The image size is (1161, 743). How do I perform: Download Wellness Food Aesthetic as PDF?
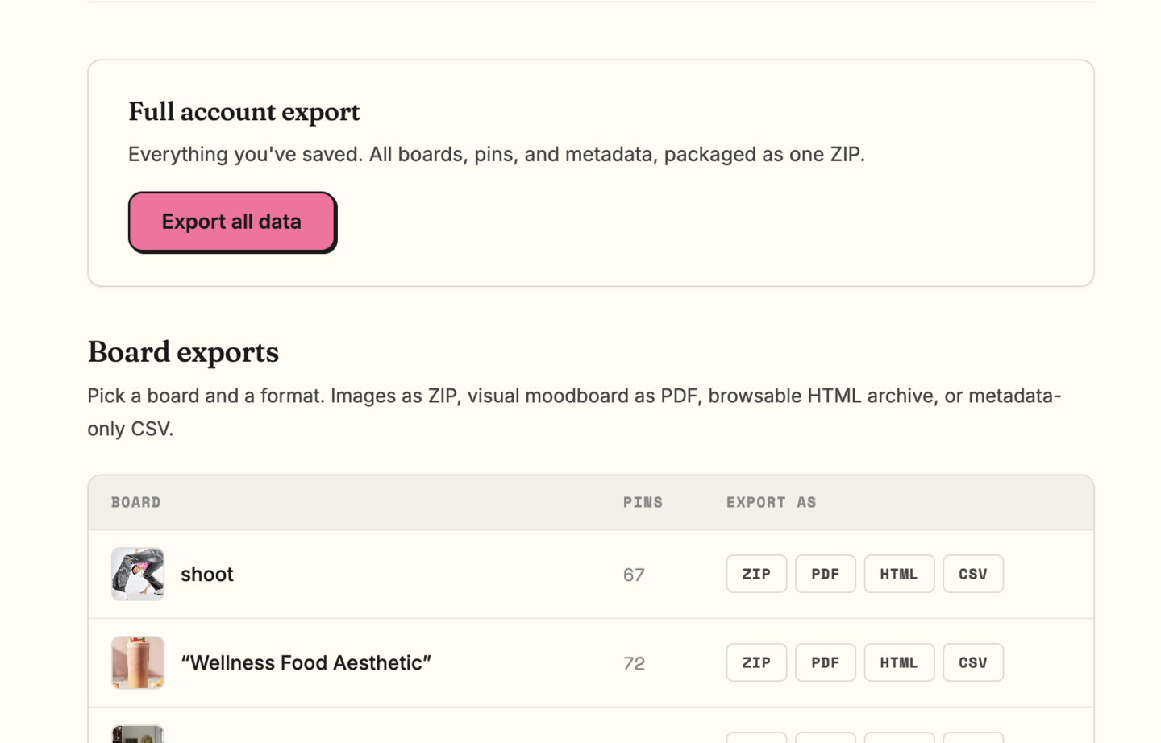click(826, 662)
